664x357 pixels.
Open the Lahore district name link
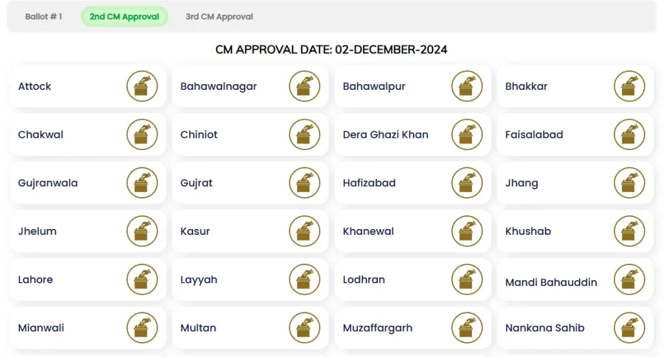click(36, 280)
